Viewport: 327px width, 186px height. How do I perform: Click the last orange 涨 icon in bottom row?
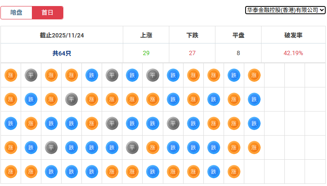click(x=234, y=171)
